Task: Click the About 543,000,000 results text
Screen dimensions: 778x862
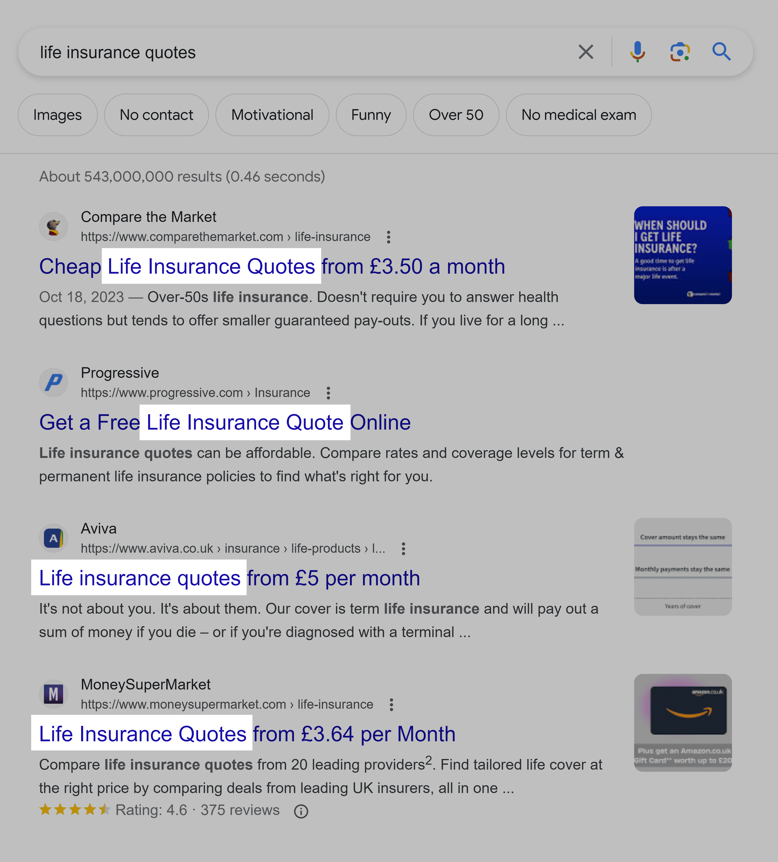Action: (x=182, y=177)
